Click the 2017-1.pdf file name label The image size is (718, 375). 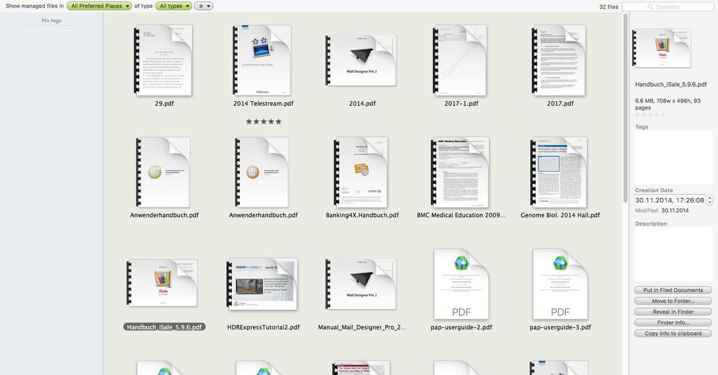coord(461,103)
